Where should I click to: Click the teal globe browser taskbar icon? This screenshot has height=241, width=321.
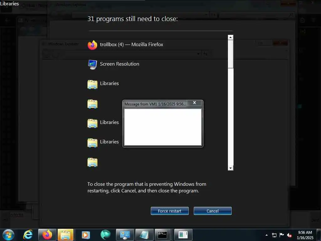click(105, 235)
